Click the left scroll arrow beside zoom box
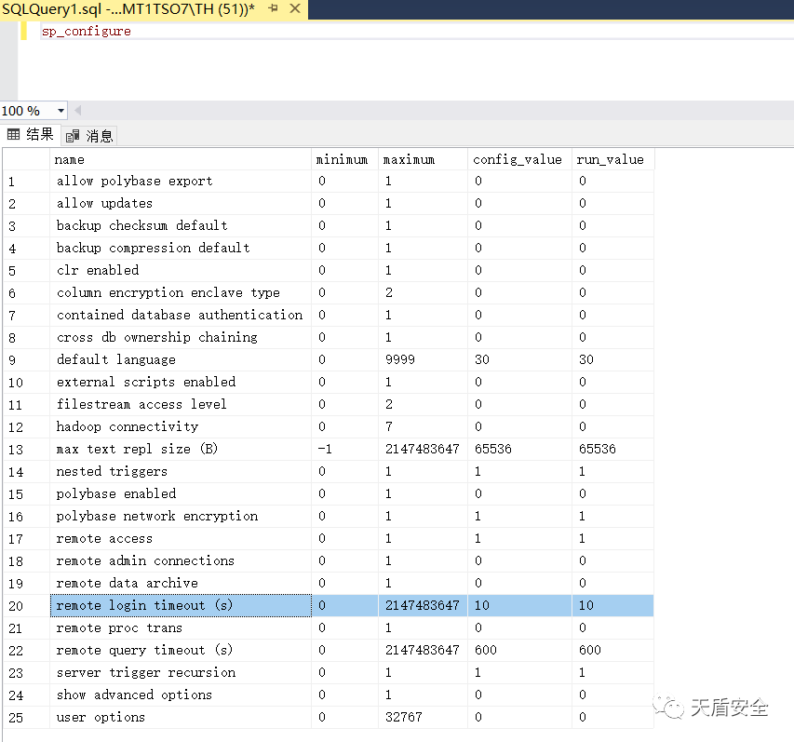Viewport: 794px width, 742px height. (x=77, y=111)
